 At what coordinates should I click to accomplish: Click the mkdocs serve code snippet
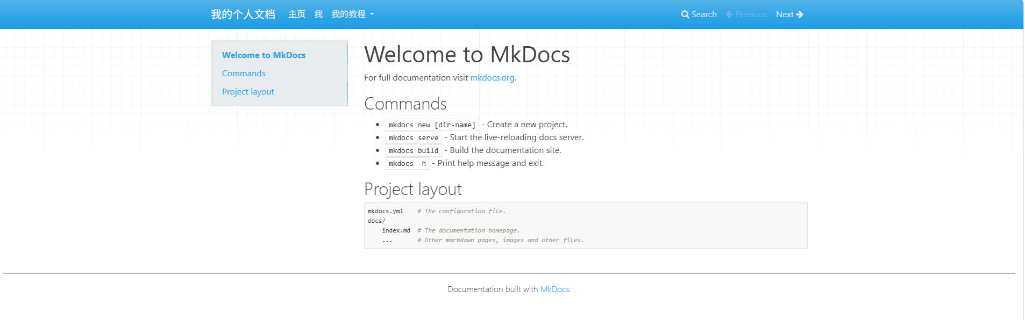click(414, 138)
